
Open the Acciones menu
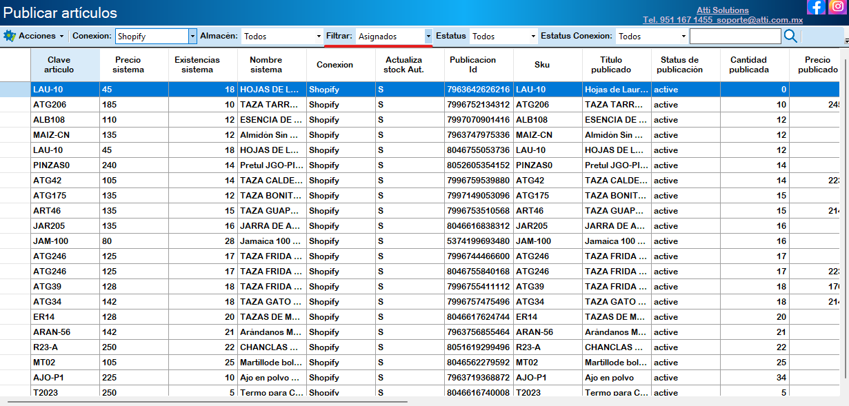point(34,36)
